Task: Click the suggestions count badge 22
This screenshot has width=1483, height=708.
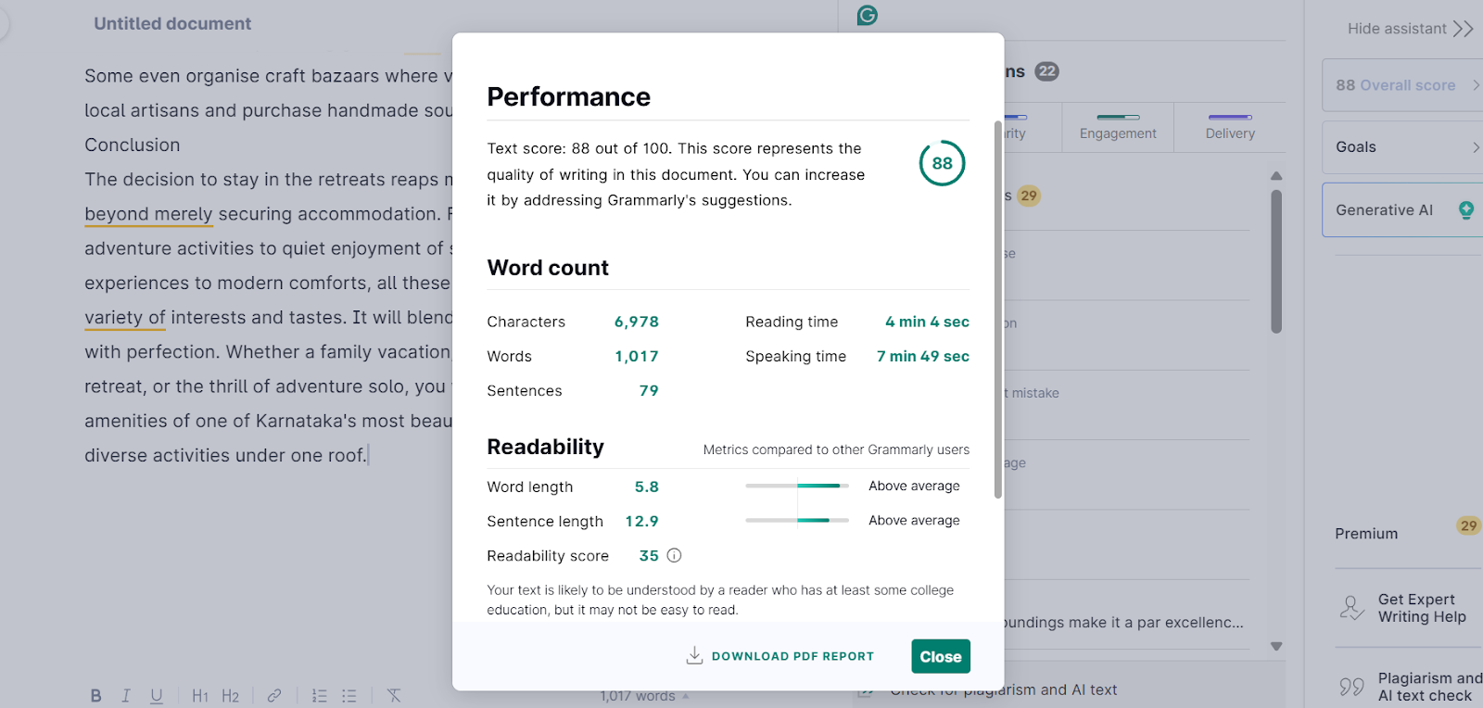Action: (x=1046, y=71)
